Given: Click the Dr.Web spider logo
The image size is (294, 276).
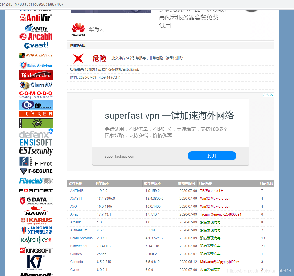Looking at the screenshot, I should (36, 123).
